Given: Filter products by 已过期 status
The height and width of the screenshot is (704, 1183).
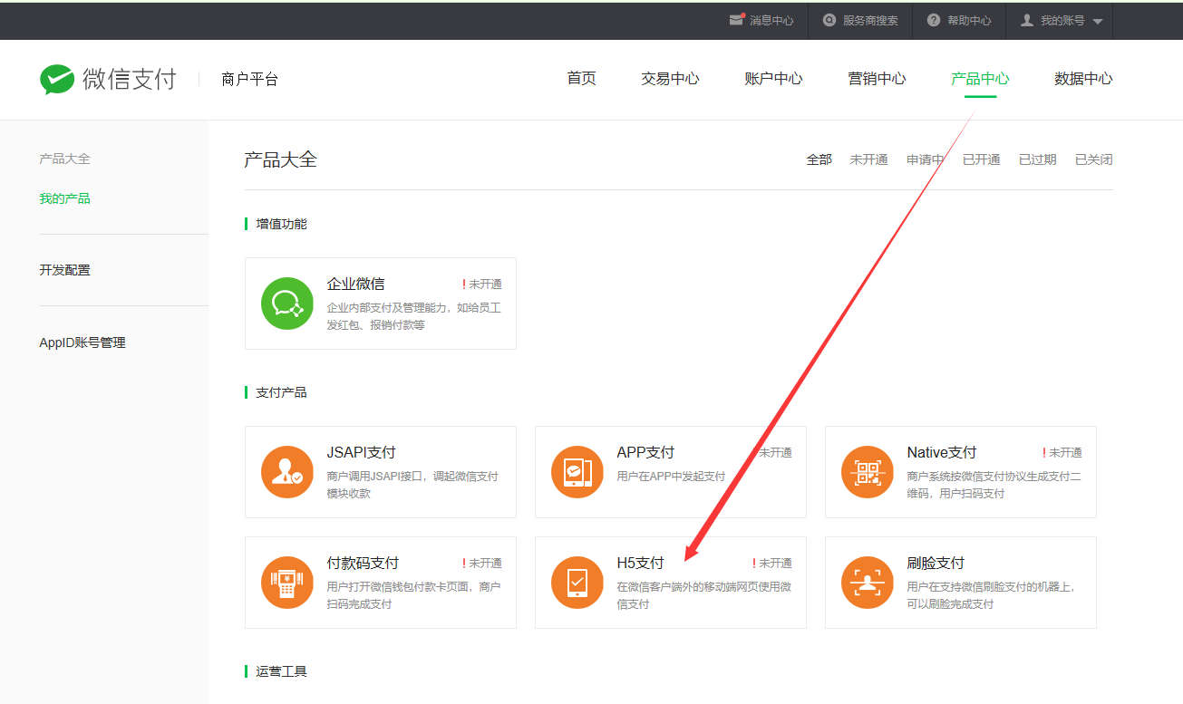Looking at the screenshot, I should point(1037,159).
